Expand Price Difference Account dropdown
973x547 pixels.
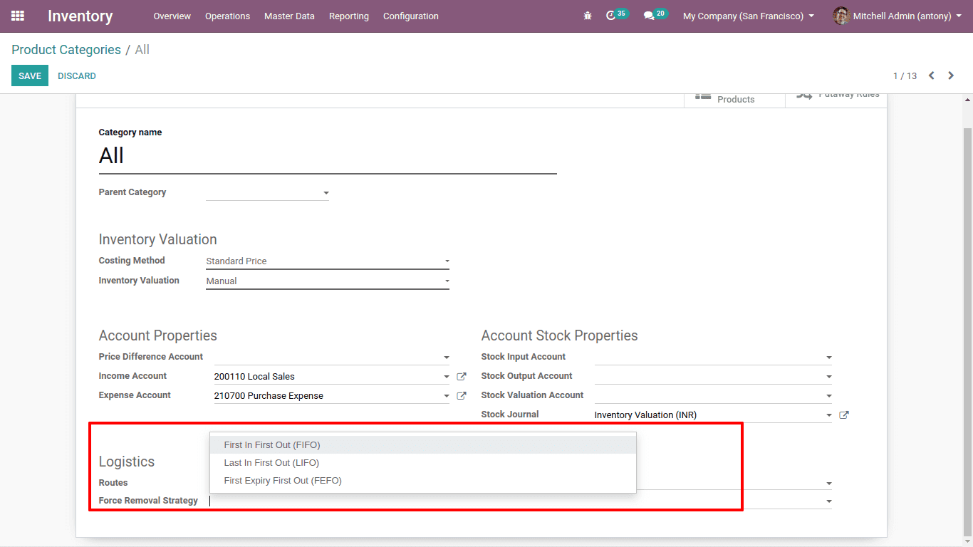pos(447,358)
